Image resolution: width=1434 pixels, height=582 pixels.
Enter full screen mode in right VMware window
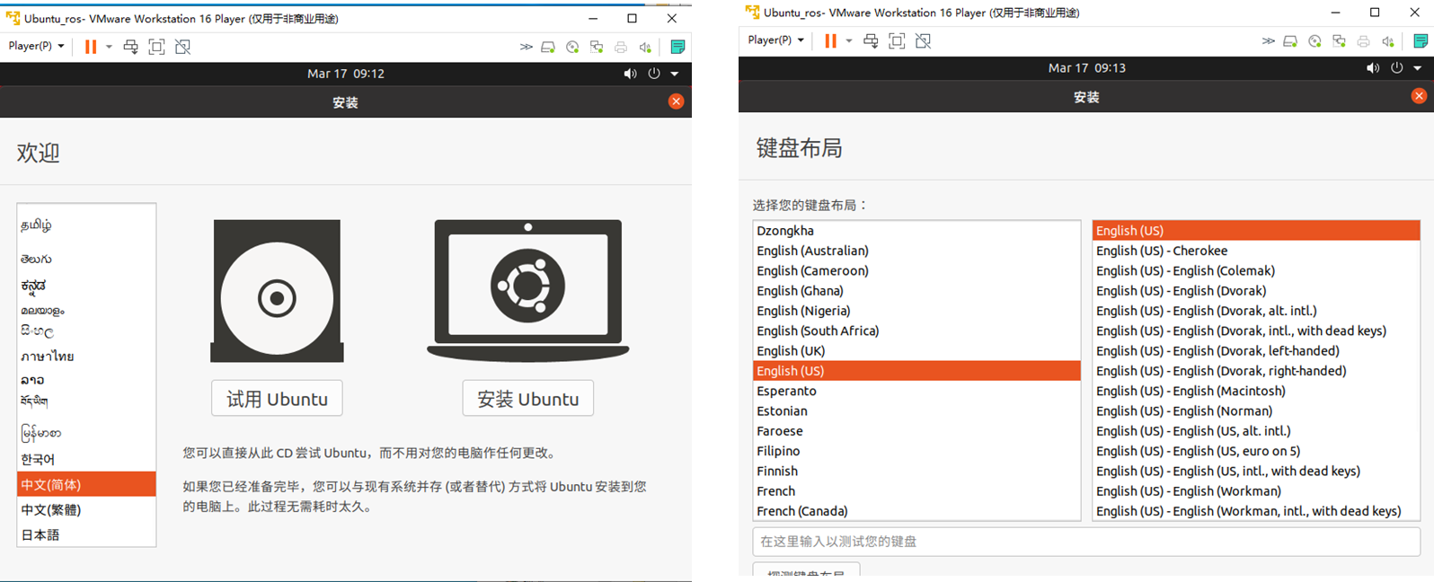point(897,40)
